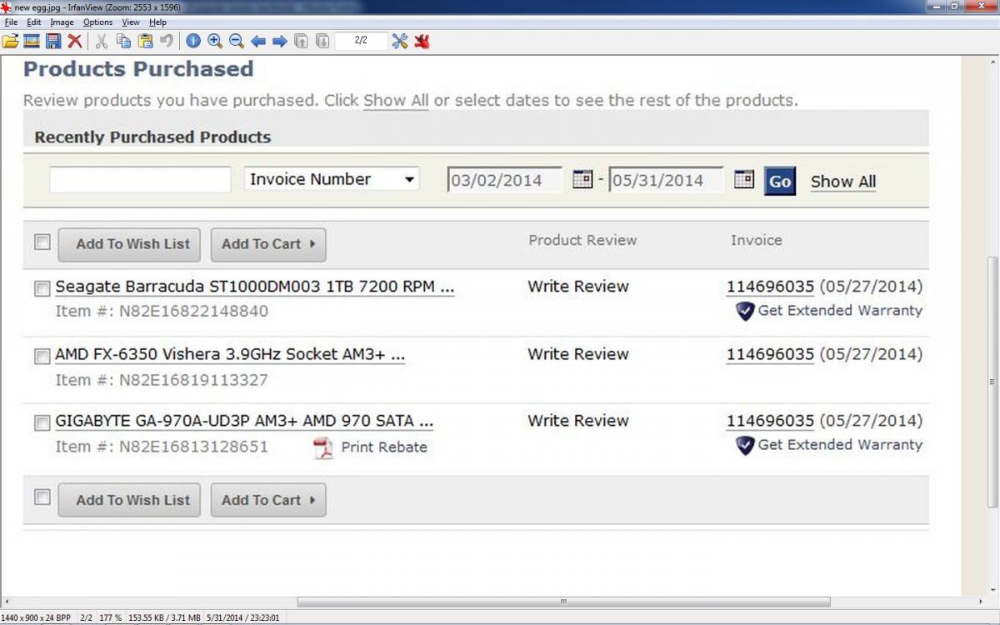Click the Zoom Out magnifier icon

point(237,41)
